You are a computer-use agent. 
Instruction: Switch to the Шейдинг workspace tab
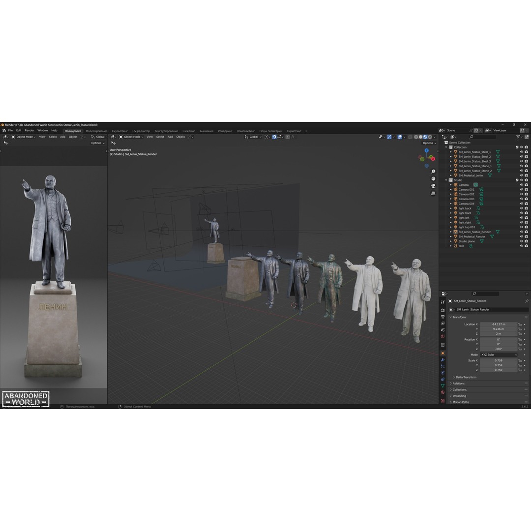189,131
